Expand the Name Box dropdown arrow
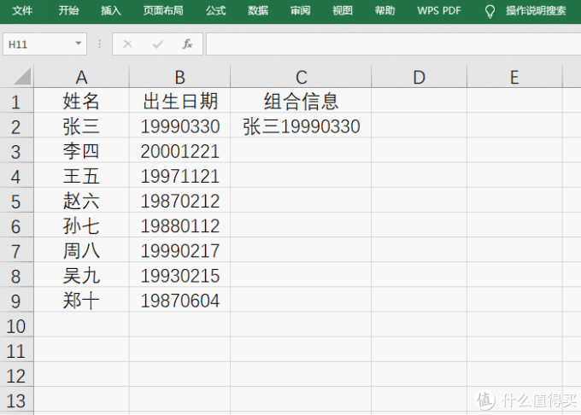The image size is (581, 415). tap(79, 44)
